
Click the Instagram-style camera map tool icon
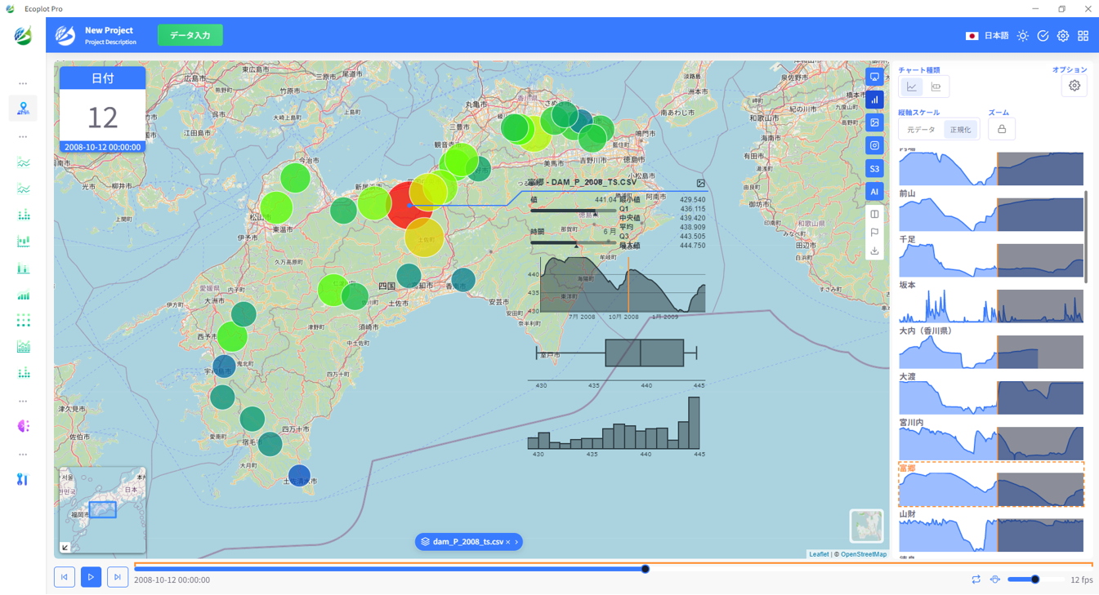click(x=874, y=145)
